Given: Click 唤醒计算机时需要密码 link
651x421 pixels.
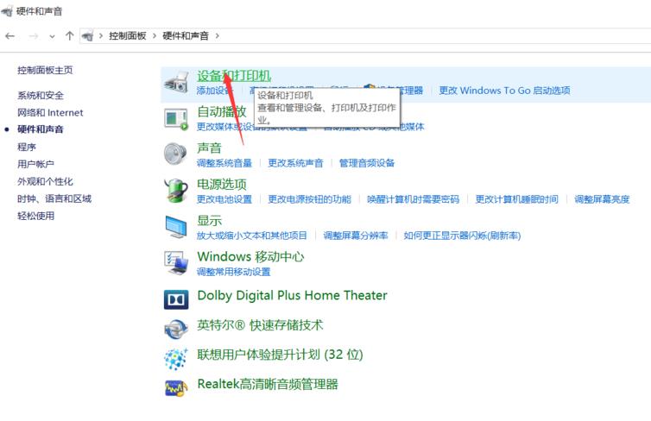Looking at the screenshot, I should click(x=413, y=199).
